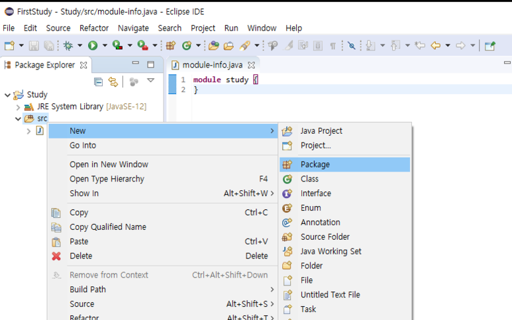This screenshot has height=320, width=512.
Task: Click the Debug bug icon
Action: pyautogui.click(x=68, y=46)
